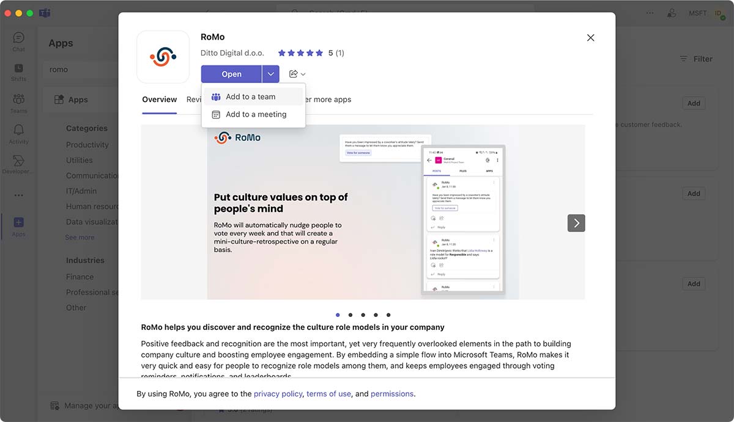Click the Ditto Digital d.o.o. publisher name
This screenshot has width=734, height=422.
(232, 53)
